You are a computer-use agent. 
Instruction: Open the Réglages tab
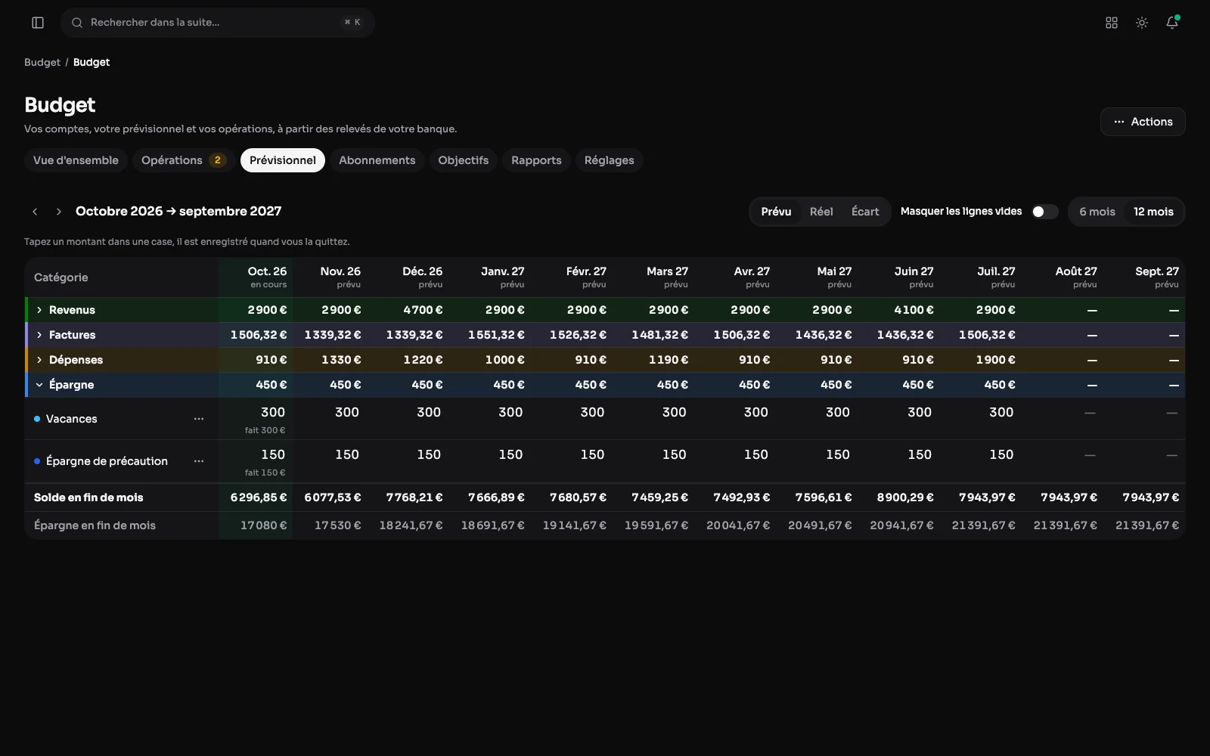coord(610,160)
